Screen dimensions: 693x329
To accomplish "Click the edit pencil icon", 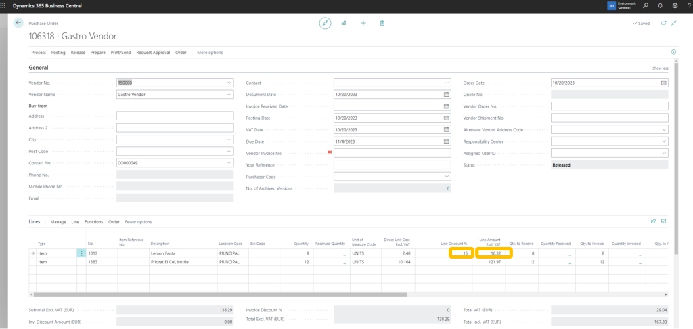I will coord(326,23).
